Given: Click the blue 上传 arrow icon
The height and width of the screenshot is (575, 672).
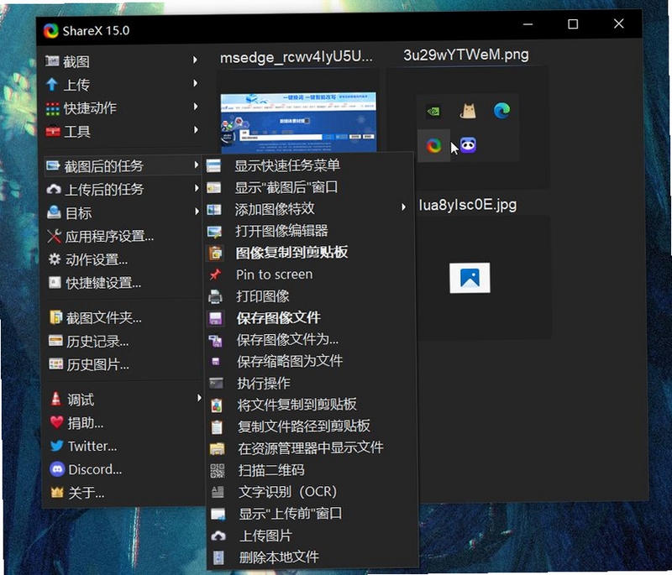Looking at the screenshot, I should click(x=52, y=84).
